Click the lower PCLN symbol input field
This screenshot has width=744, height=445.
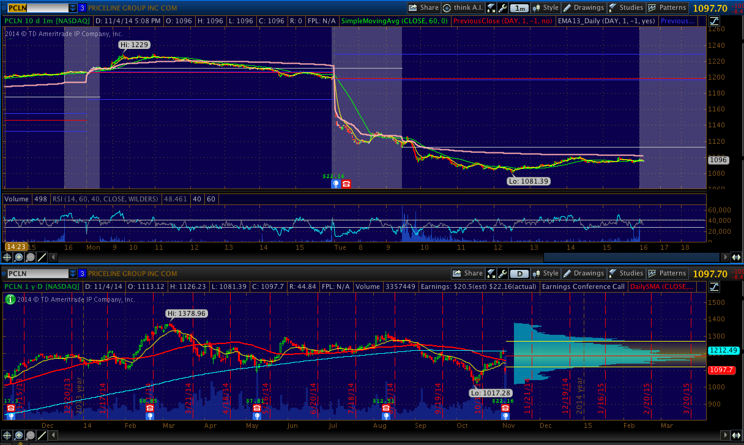(35, 274)
